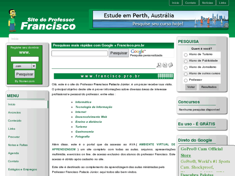Screen dimensions: 235x176
Task: Open Notas e Faltas menu item
Action: [x=18, y=145]
